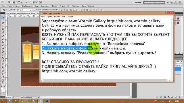Open the status bar info arrow menu
The height and width of the screenshot is (103, 184).
tap(39, 97)
